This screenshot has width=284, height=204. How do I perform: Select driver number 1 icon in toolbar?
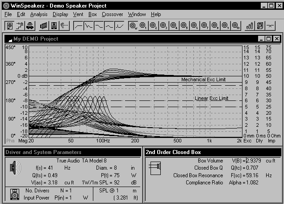pyautogui.click(x=143, y=26)
